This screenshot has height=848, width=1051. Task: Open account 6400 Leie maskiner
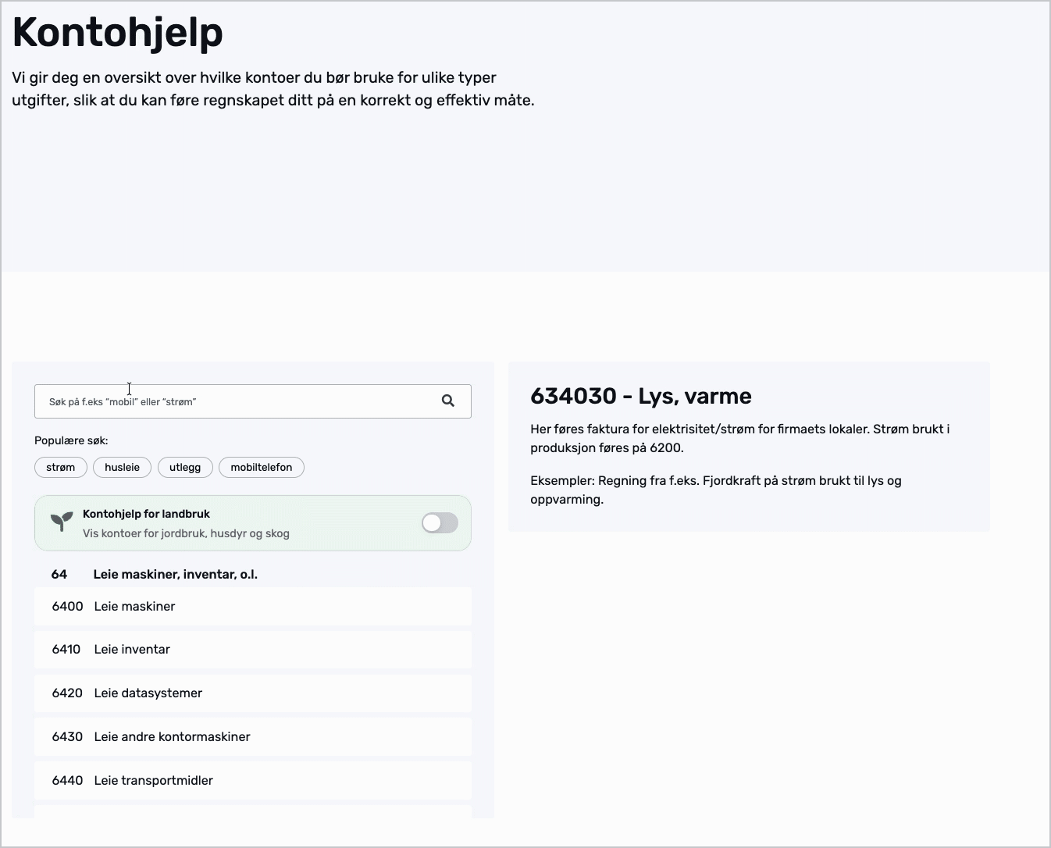coord(253,607)
